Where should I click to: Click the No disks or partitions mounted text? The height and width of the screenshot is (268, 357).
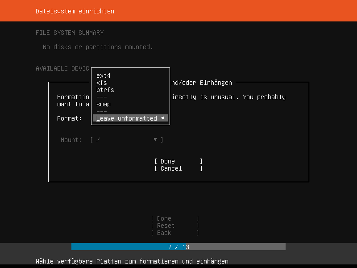[x=98, y=47]
